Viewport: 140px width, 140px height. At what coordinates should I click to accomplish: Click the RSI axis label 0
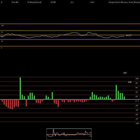1,48
